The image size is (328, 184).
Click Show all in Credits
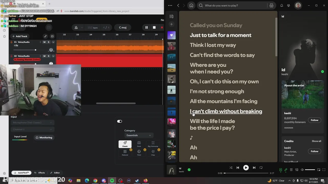point(316,141)
